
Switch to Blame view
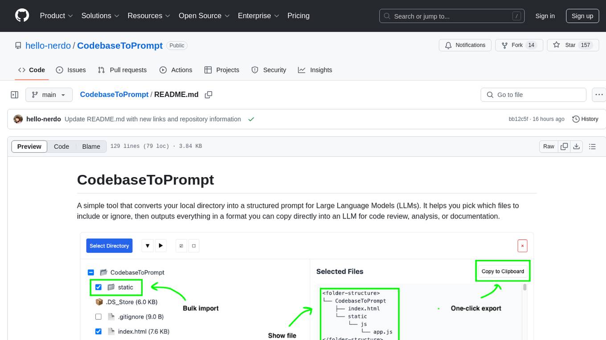[91, 146]
